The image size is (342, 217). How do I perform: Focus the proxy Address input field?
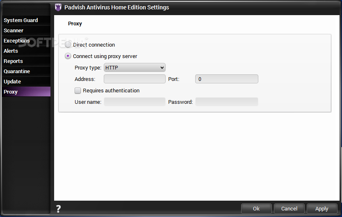tap(135, 79)
